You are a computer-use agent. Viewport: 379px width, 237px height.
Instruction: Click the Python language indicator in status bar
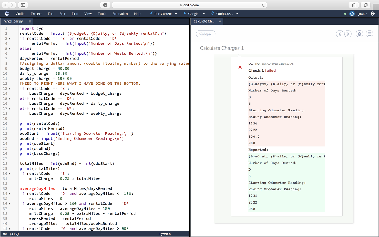click(164, 234)
